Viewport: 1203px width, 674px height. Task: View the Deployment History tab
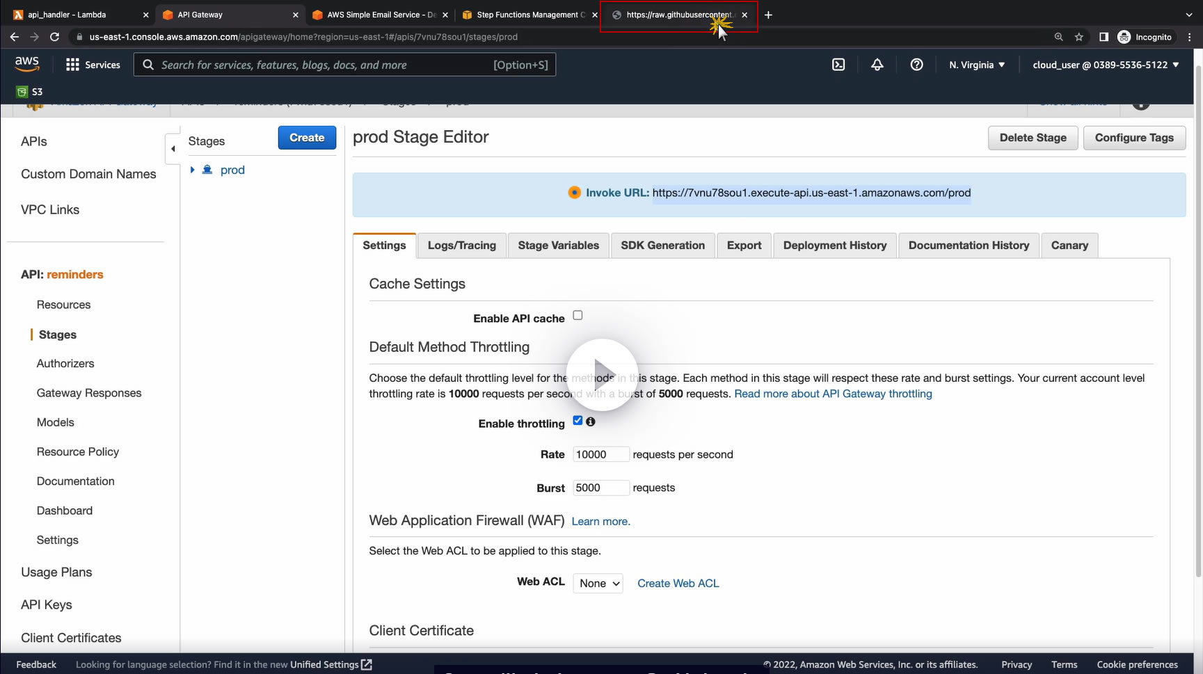click(x=835, y=246)
